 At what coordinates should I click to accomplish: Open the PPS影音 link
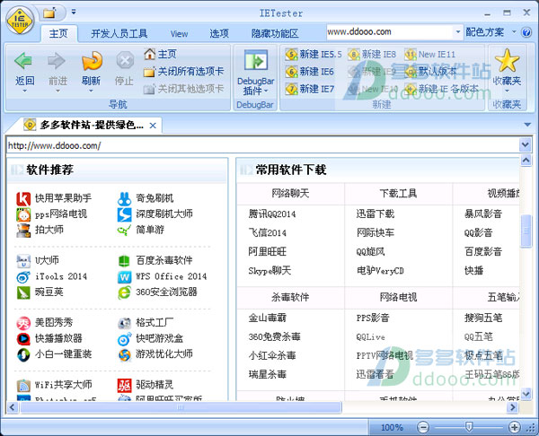tap(373, 318)
